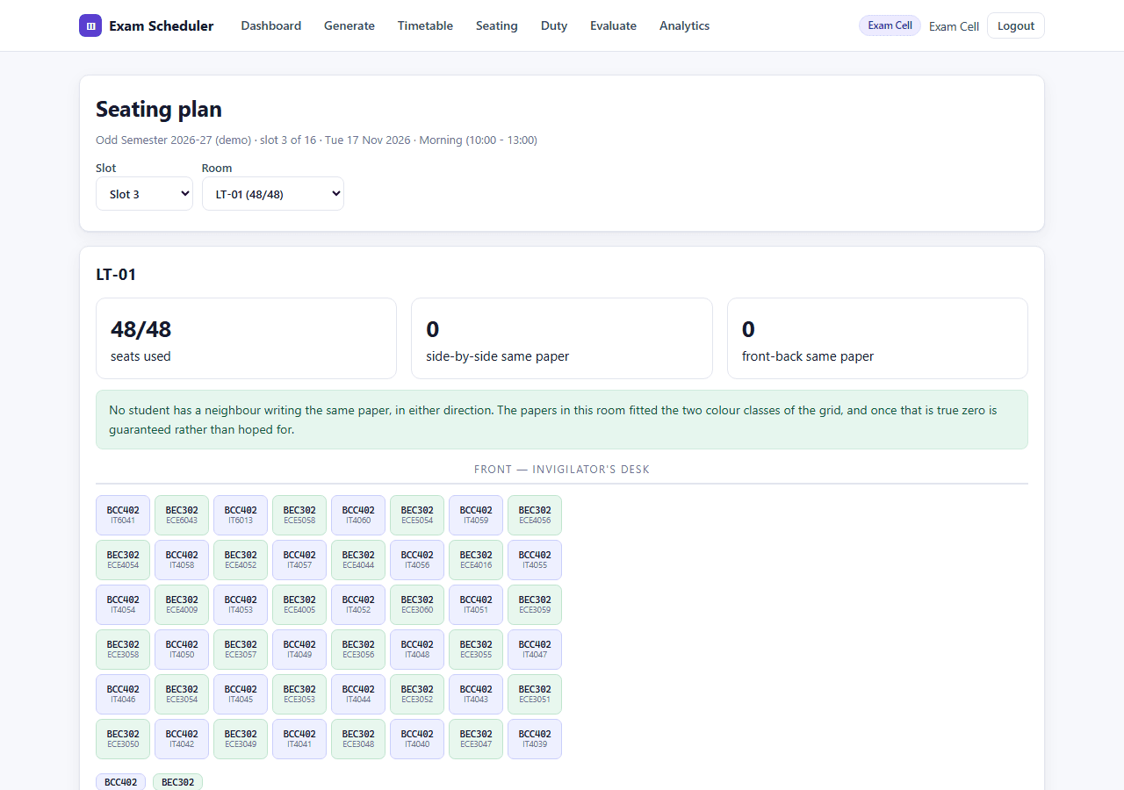The width and height of the screenshot is (1124, 790).
Task: Click the IT4051 seat
Action: (x=476, y=605)
